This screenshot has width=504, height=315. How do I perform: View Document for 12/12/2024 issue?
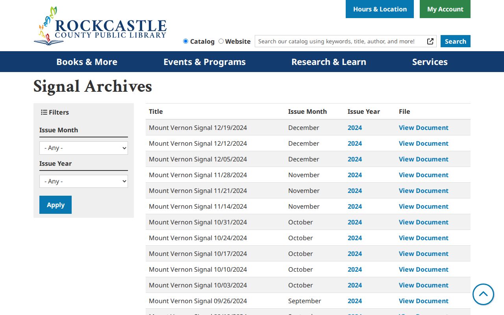point(424,143)
